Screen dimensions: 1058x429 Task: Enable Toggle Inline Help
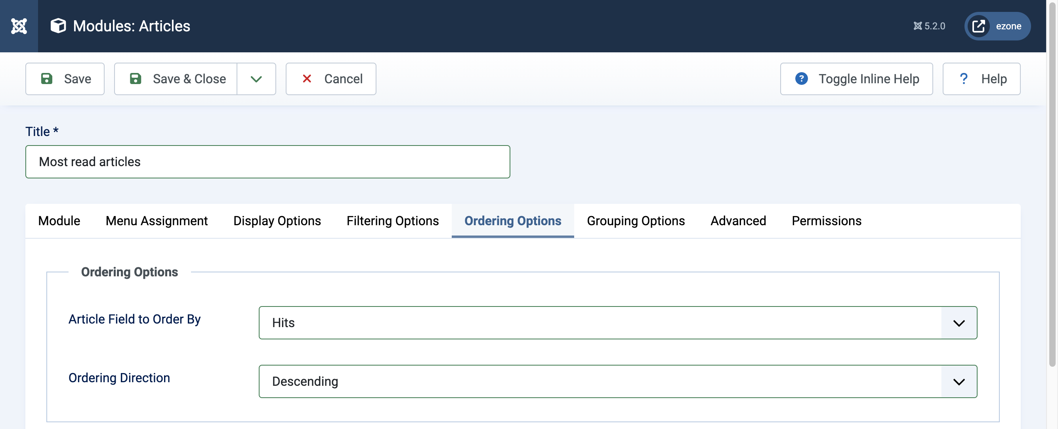coord(856,79)
